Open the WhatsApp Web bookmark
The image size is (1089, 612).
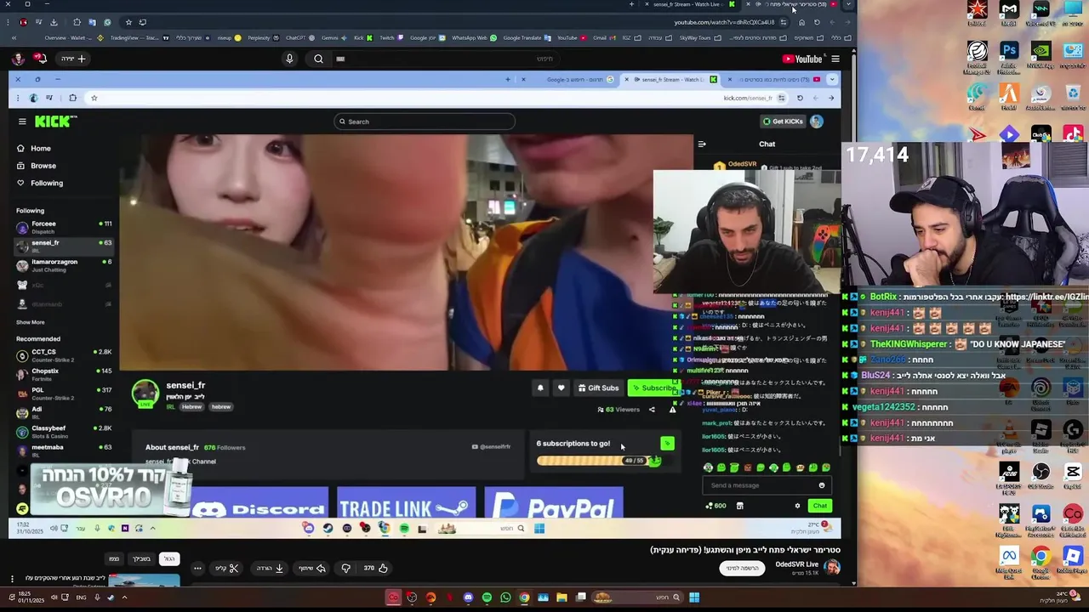pyautogui.click(x=474, y=38)
